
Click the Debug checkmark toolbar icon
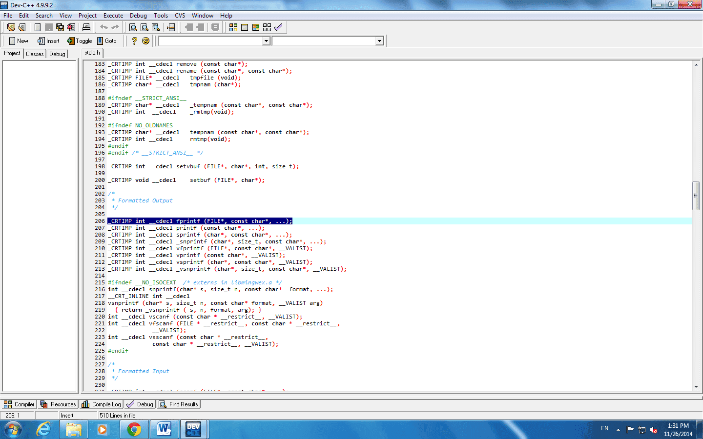pyautogui.click(x=278, y=27)
